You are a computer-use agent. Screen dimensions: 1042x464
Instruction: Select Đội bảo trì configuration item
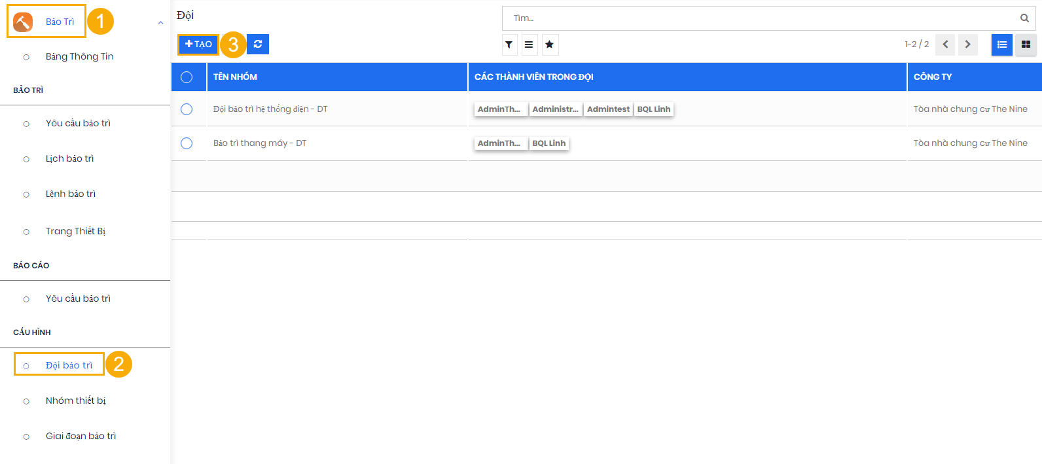[69, 365]
